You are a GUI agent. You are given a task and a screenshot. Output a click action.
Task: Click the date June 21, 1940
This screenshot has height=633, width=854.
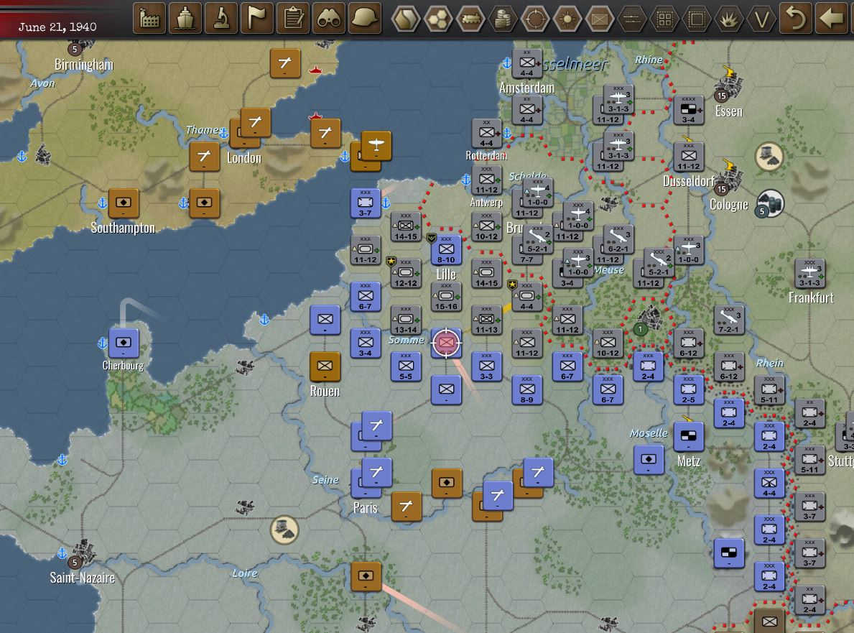[x=57, y=27]
